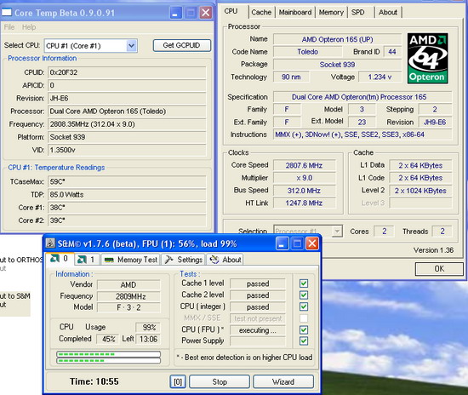468x395 pixels.
Task: Minimize the S&M window
Action: click(x=282, y=243)
